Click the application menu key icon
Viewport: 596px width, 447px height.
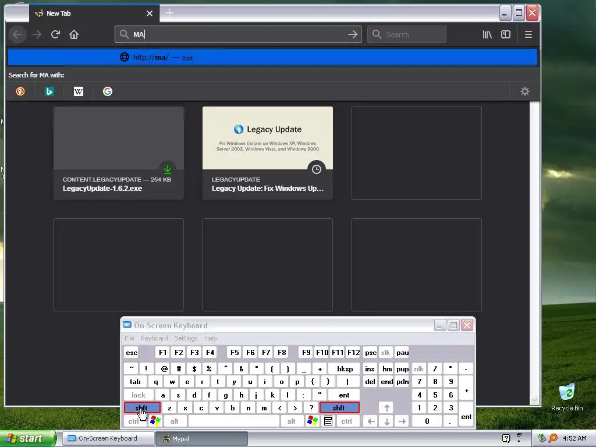pos(328,421)
